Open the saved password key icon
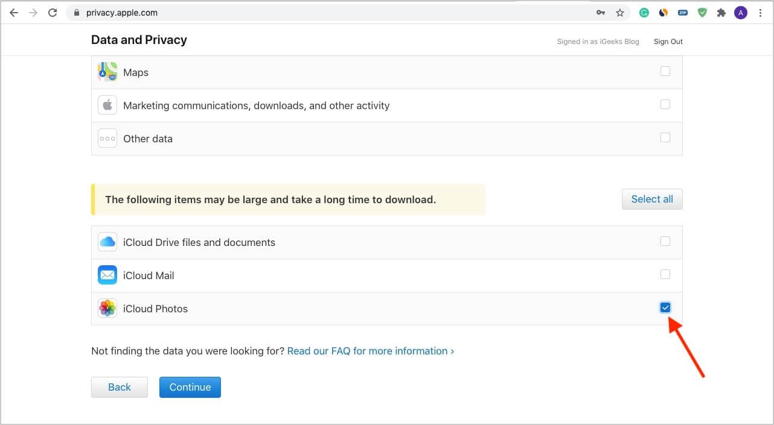This screenshot has width=774, height=425. [601, 13]
